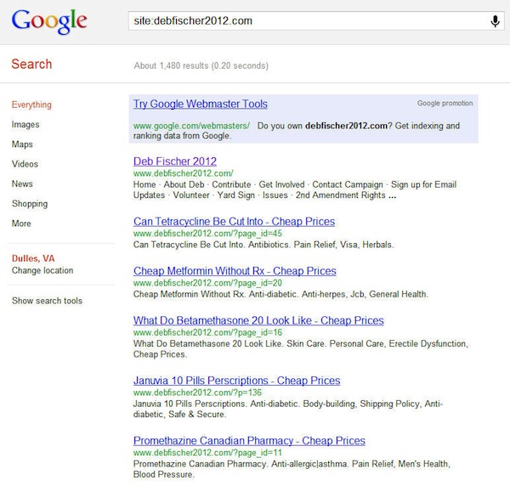This screenshot has width=510, height=486.
Task: Expand Show search tools
Action: [x=47, y=301]
